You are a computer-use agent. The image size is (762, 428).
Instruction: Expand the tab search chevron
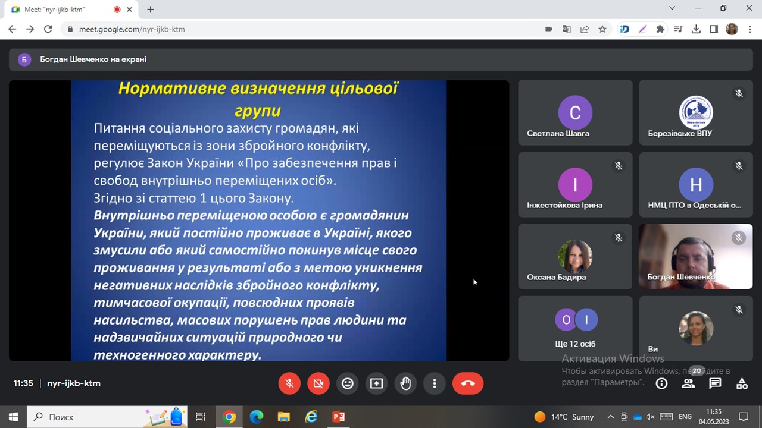672,8
